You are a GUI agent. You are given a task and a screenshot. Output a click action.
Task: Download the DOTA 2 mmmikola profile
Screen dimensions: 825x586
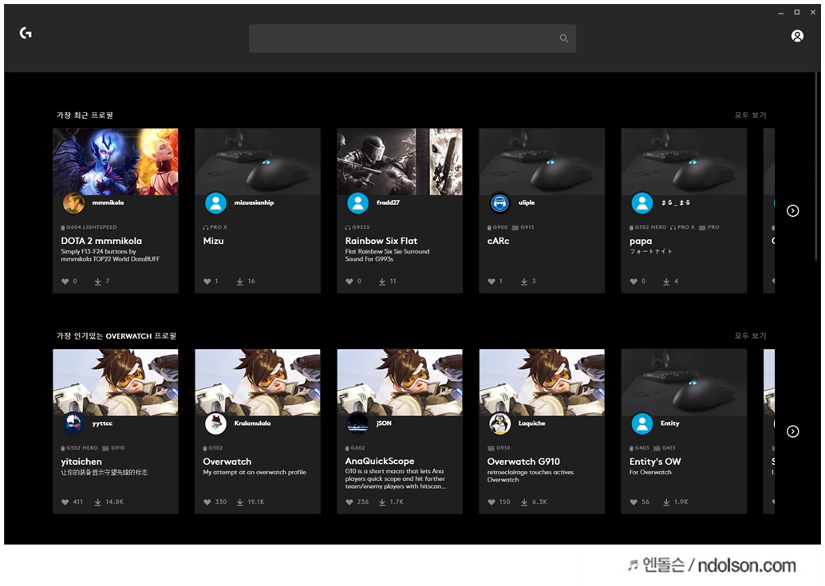click(x=98, y=281)
